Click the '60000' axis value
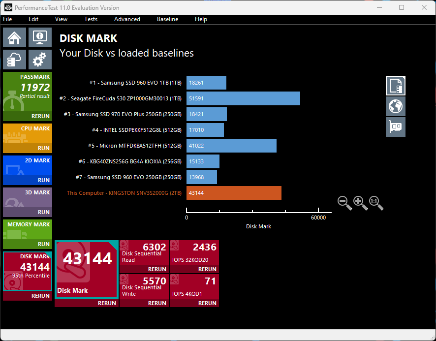 [318, 217]
